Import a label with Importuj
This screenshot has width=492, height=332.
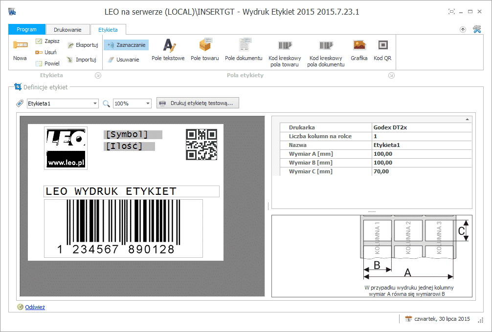(x=82, y=60)
